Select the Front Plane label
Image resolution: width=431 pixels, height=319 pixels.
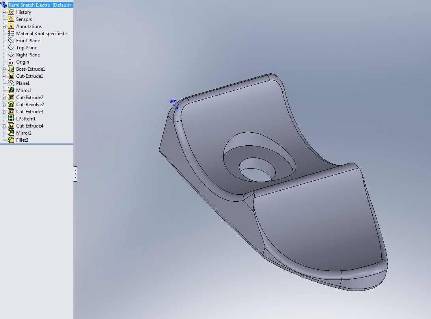(28, 40)
